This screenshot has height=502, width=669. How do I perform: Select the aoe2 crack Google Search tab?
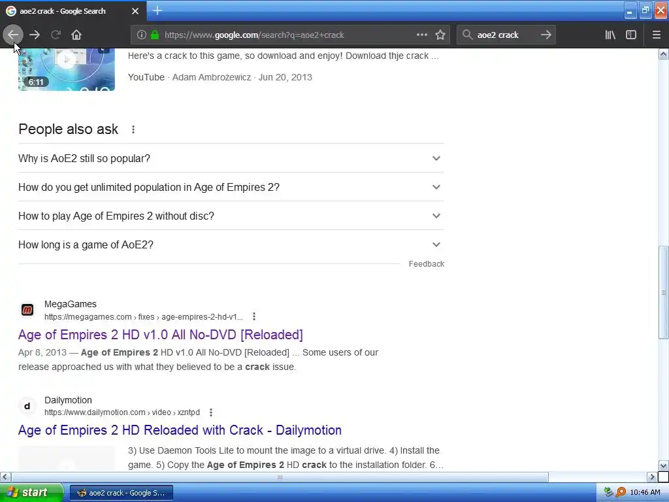[73, 11]
